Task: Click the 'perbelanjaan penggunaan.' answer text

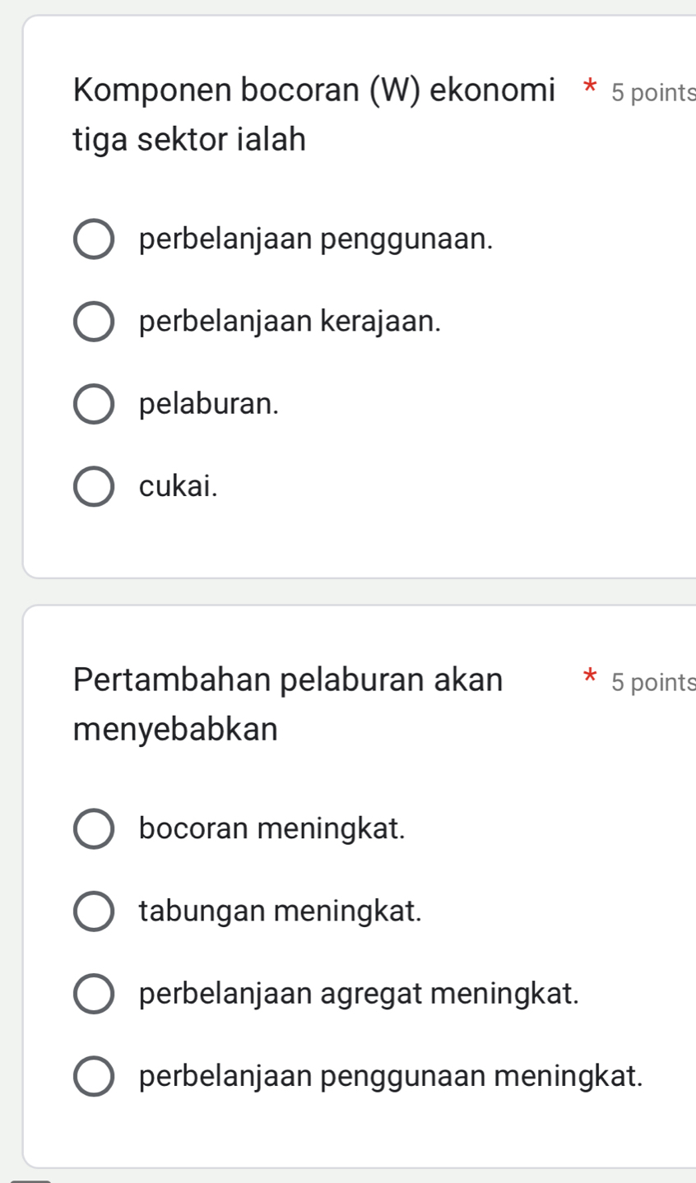Action: [x=317, y=239]
